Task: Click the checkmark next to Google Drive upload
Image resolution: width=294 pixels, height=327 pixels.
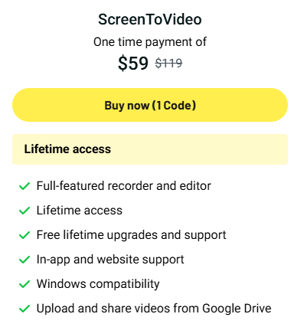Action: (24, 309)
